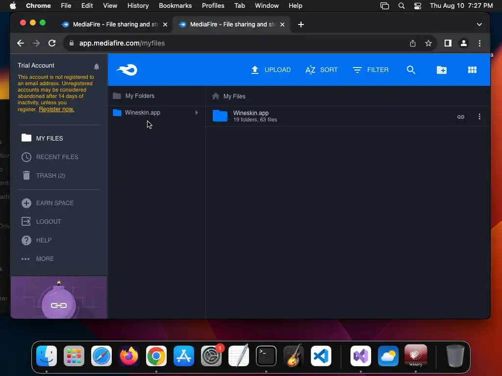The width and height of the screenshot is (502, 376).
Task: Open System Settings from the Dock
Action: click(211, 355)
